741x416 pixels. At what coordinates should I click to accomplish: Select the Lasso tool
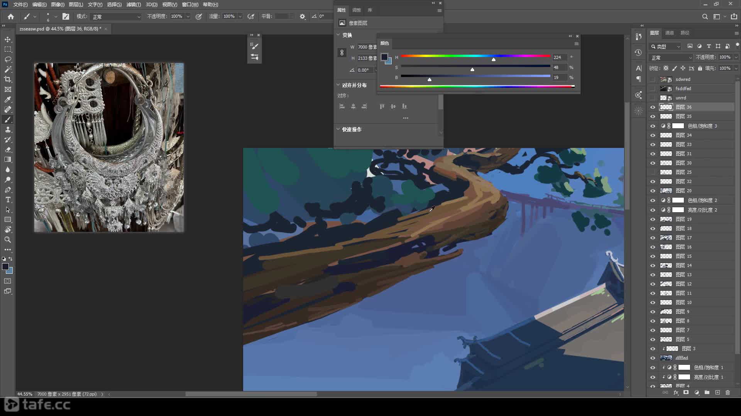[x=8, y=59]
